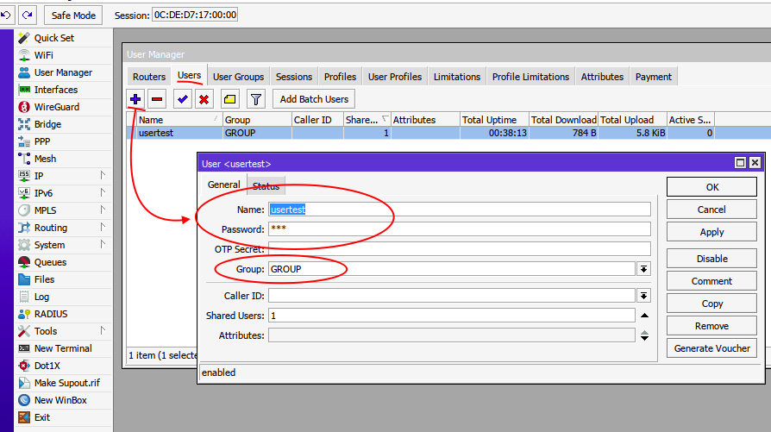Click Generate Voucher button
771x432 pixels.
711,348
